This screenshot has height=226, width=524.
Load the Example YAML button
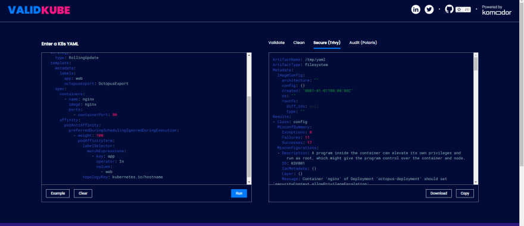tap(58, 193)
